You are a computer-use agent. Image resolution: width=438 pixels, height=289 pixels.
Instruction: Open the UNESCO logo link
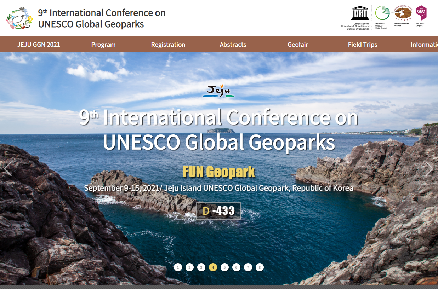(x=355, y=17)
